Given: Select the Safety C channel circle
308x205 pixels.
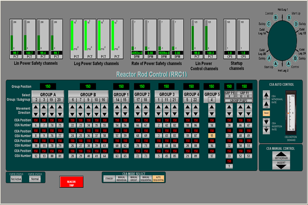Looking at the screenshot, I should click(269, 24).
